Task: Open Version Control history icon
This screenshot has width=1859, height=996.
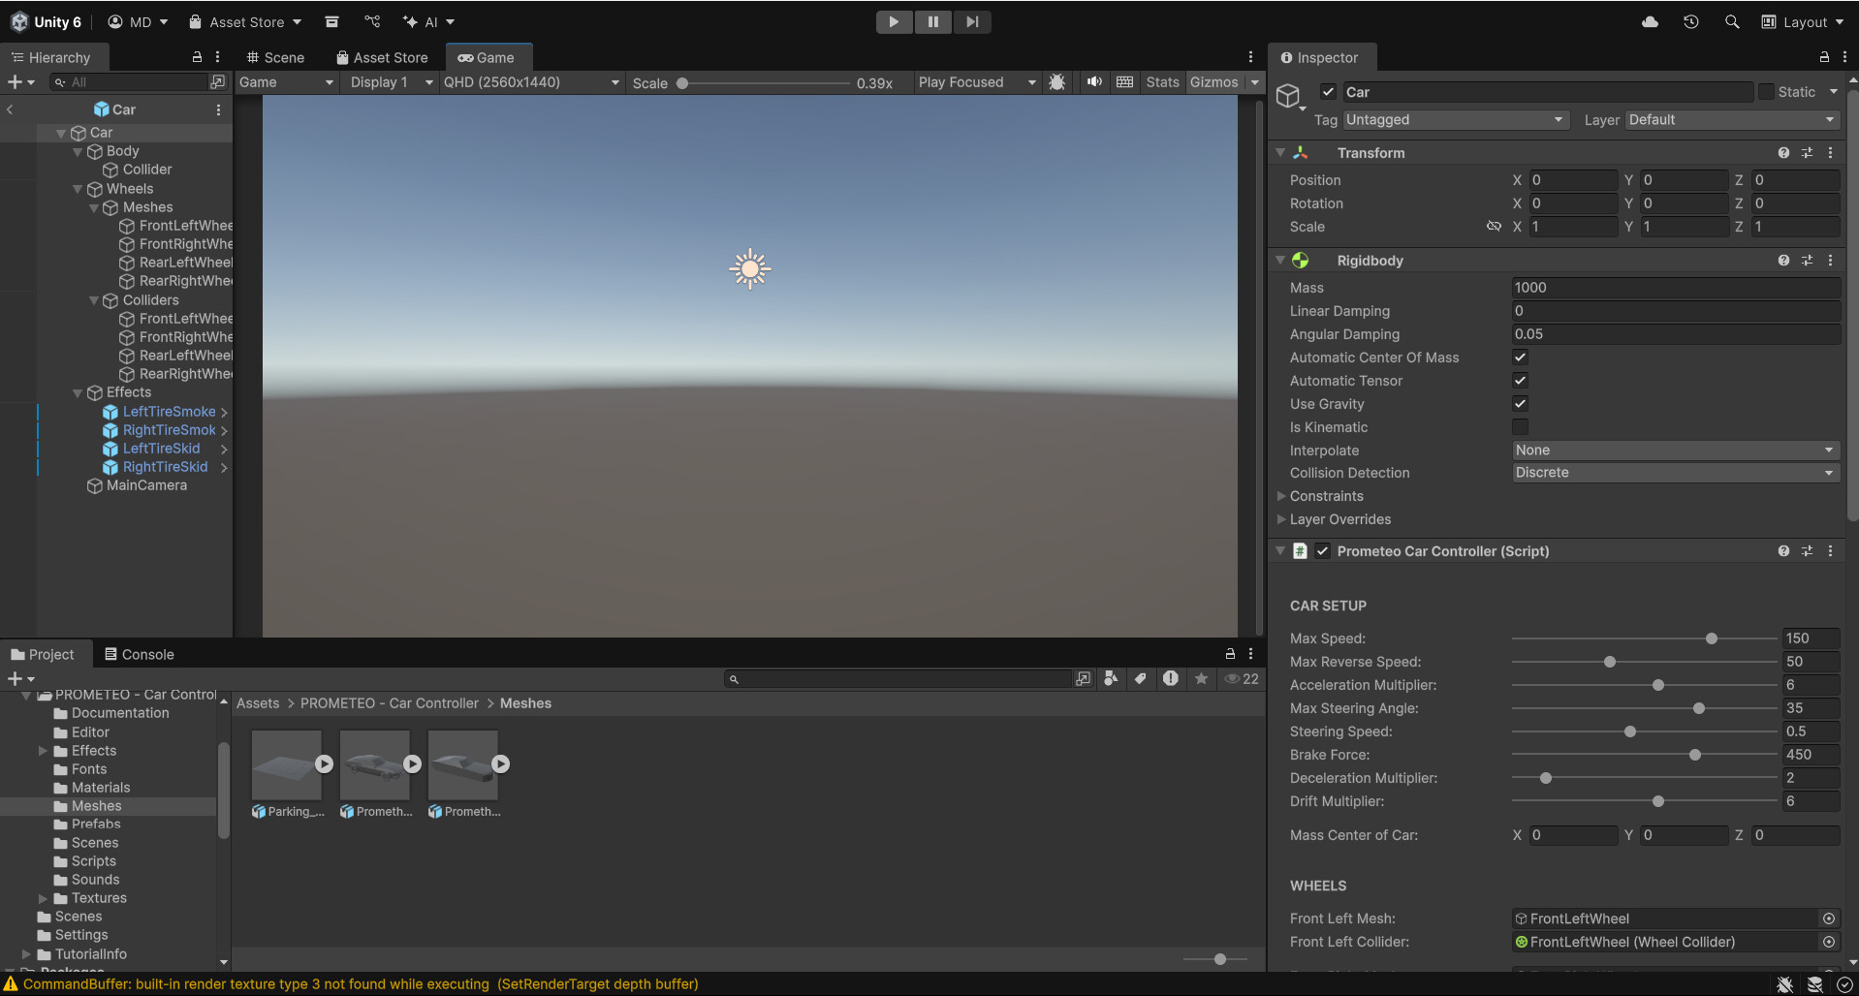Action: [1691, 21]
